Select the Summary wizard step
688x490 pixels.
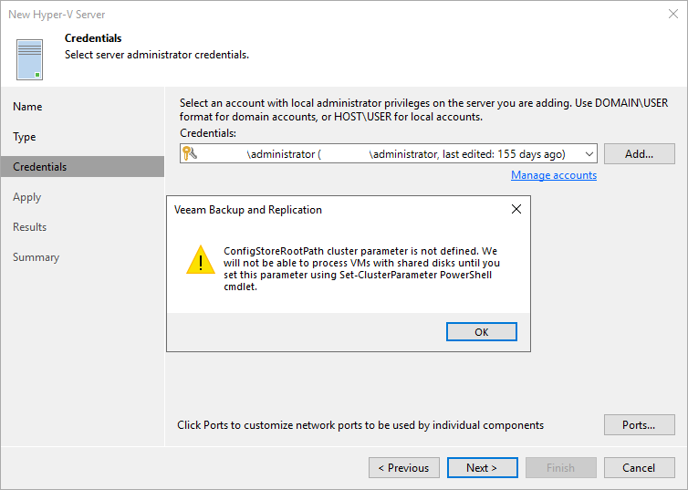click(x=36, y=257)
